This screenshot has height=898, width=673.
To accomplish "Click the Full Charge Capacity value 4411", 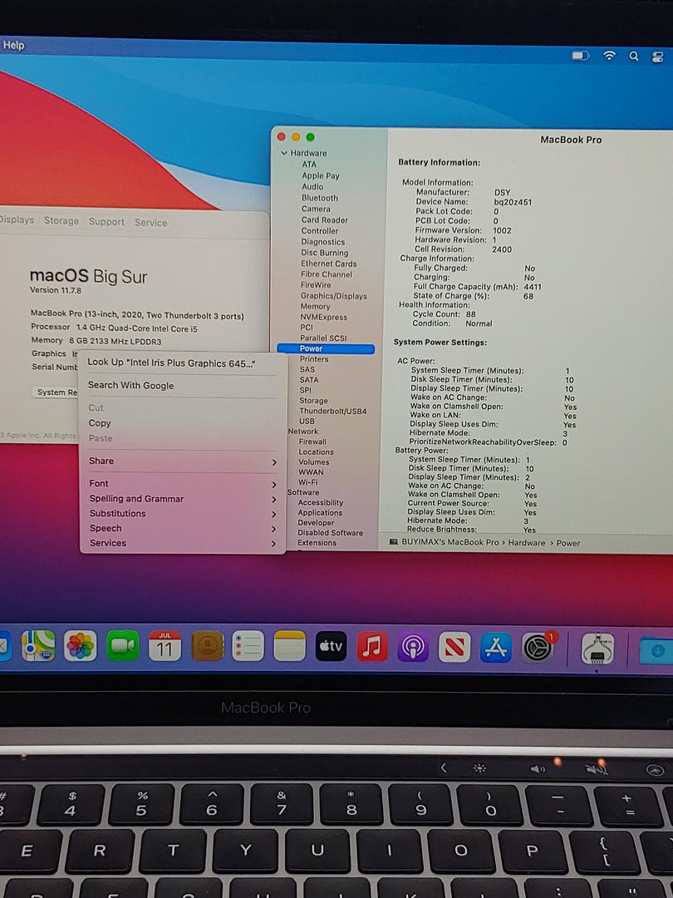I will click(533, 287).
